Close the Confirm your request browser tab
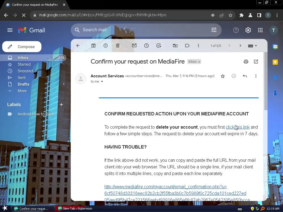Screen dimensions: 283x212 click(64, 5)
